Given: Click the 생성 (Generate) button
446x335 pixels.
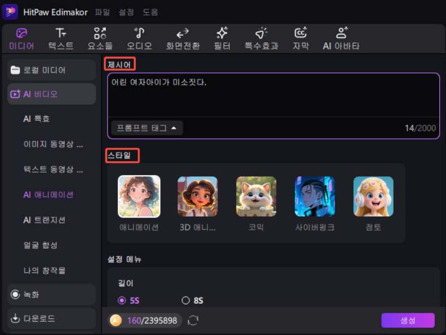Looking at the screenshot, I should coord(409,320).
